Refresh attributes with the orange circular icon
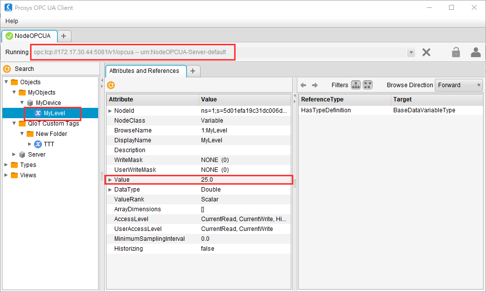486x292 pixels. click(111, 85)
